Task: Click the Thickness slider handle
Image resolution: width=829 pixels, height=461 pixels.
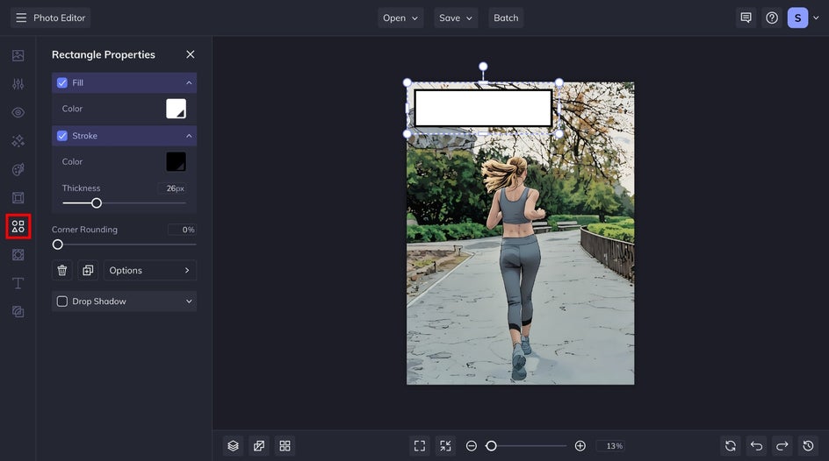Action: 97,203
